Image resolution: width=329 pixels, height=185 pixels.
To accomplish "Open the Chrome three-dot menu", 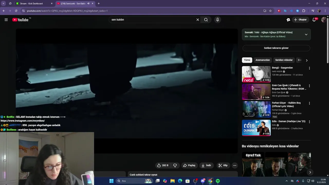I will 325,11.
